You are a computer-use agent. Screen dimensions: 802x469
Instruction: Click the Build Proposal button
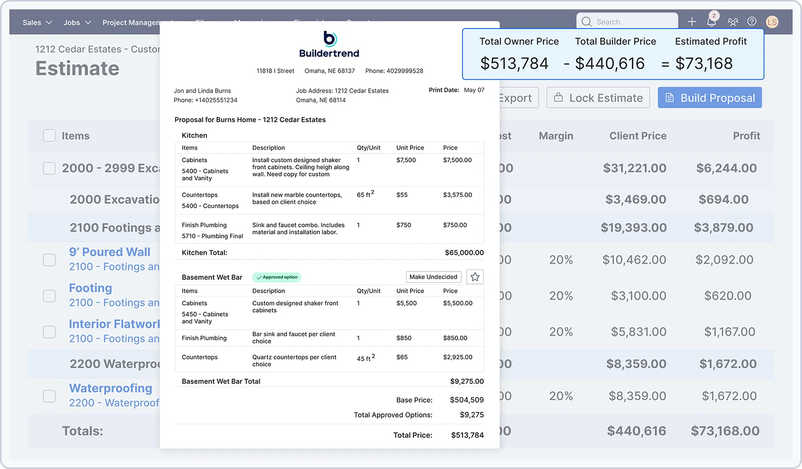coord(709,98)
